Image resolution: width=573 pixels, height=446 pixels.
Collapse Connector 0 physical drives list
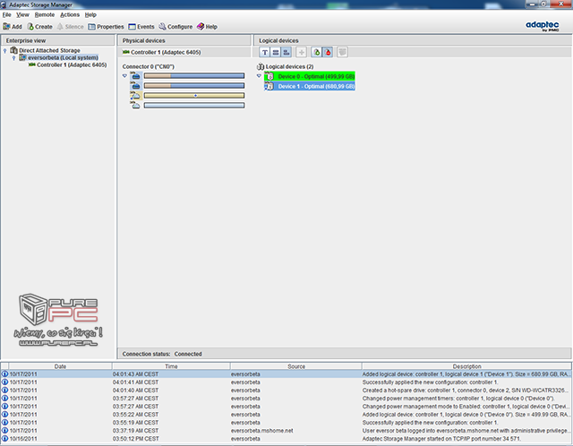point(124,76)
